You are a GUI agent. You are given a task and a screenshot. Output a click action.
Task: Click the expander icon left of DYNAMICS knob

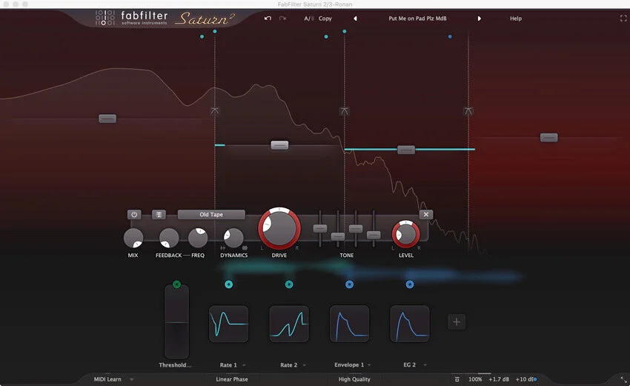(x=222, y=248)
